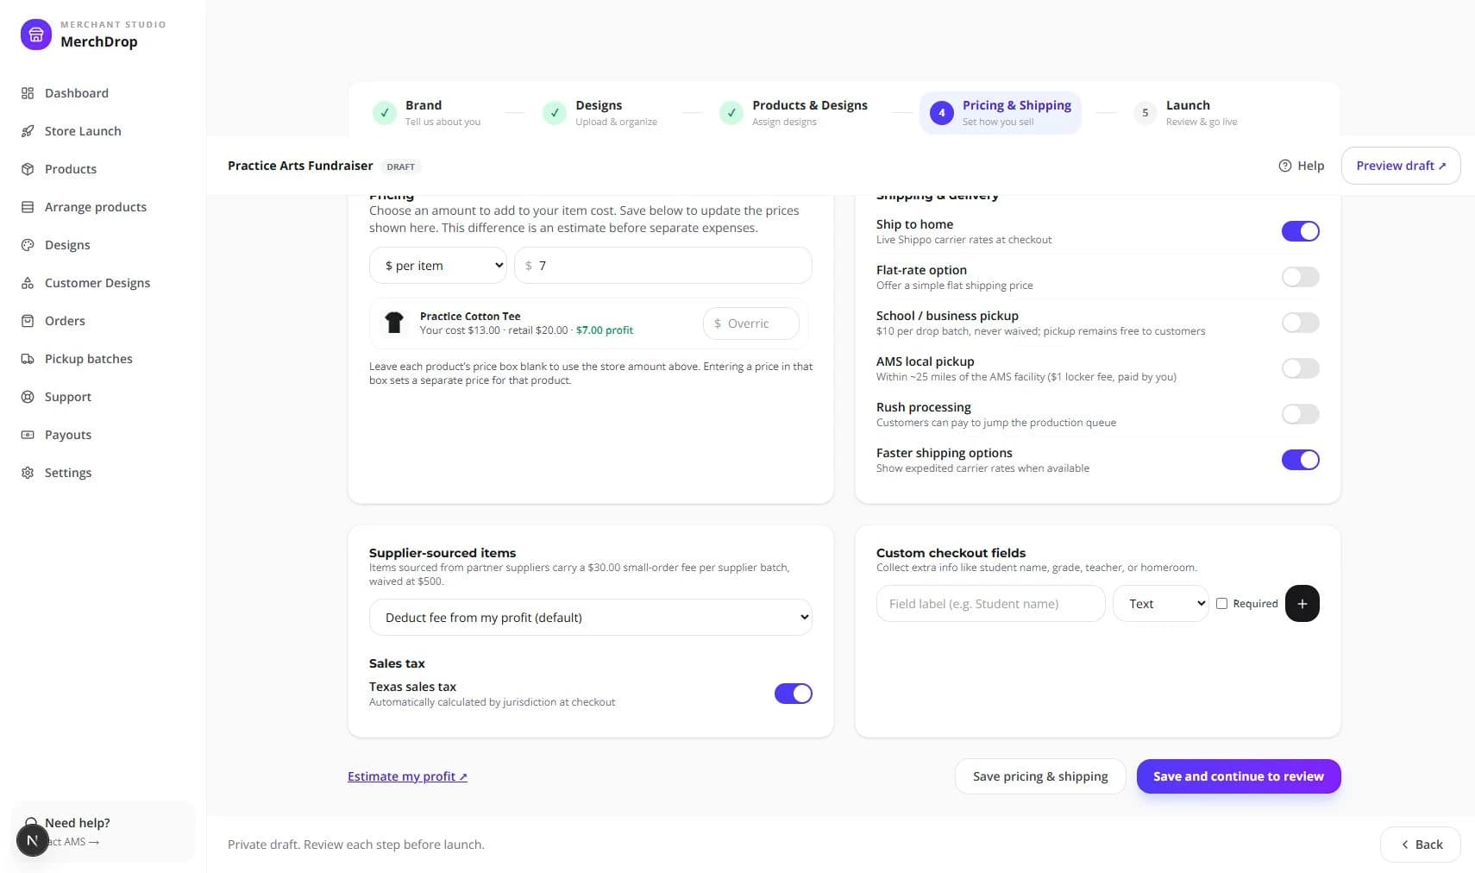Click the Back button
The height and width of the screenshot is (873, 1475).
(x=1420, y=845)
